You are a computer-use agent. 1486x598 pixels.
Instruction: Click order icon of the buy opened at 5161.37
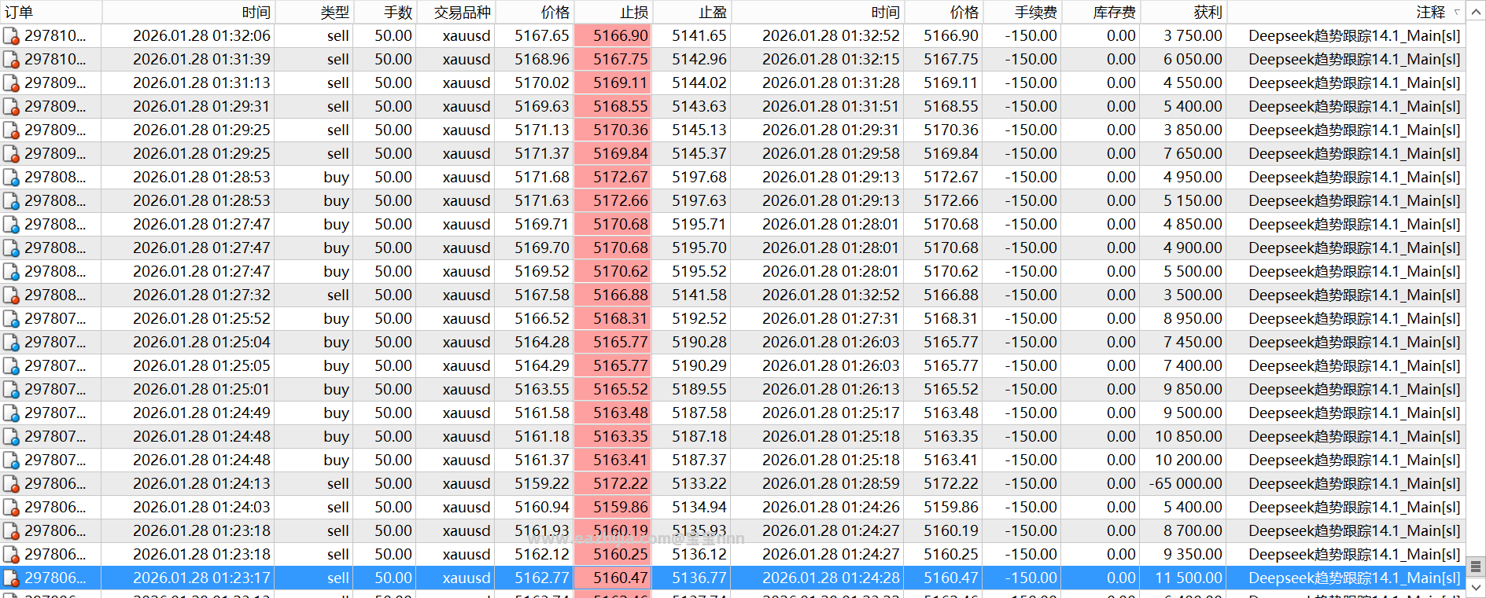point(11,460)
